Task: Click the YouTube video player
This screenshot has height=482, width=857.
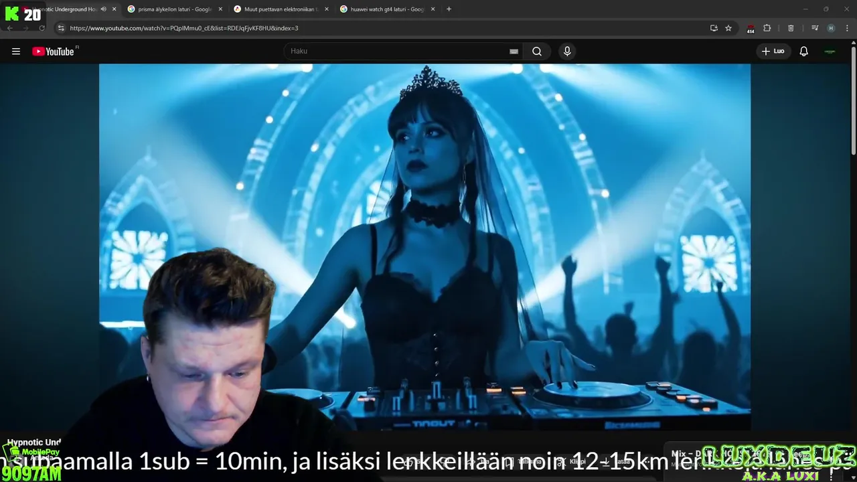Action: click(x=424, y=247)
